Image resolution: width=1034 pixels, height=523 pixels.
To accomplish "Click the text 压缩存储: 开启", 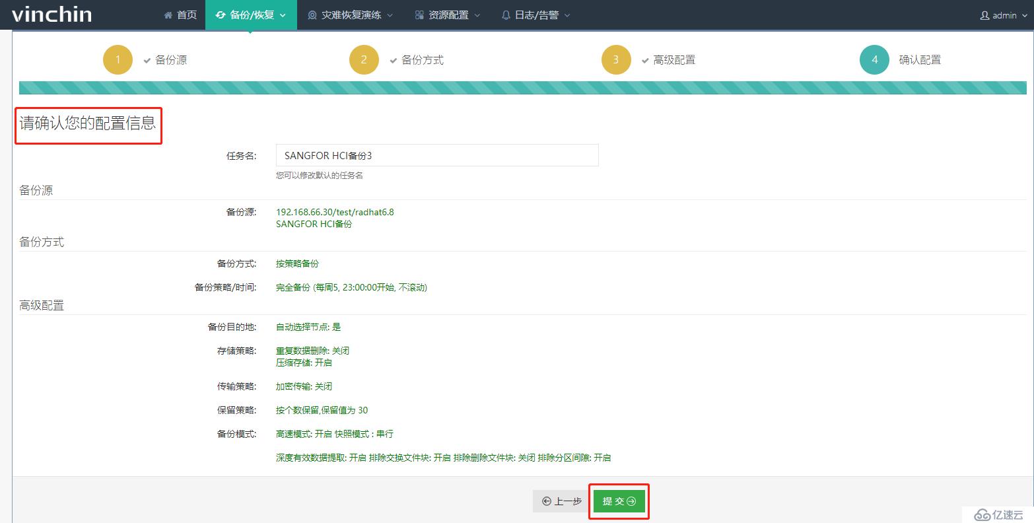I will (x=304, y=363).
